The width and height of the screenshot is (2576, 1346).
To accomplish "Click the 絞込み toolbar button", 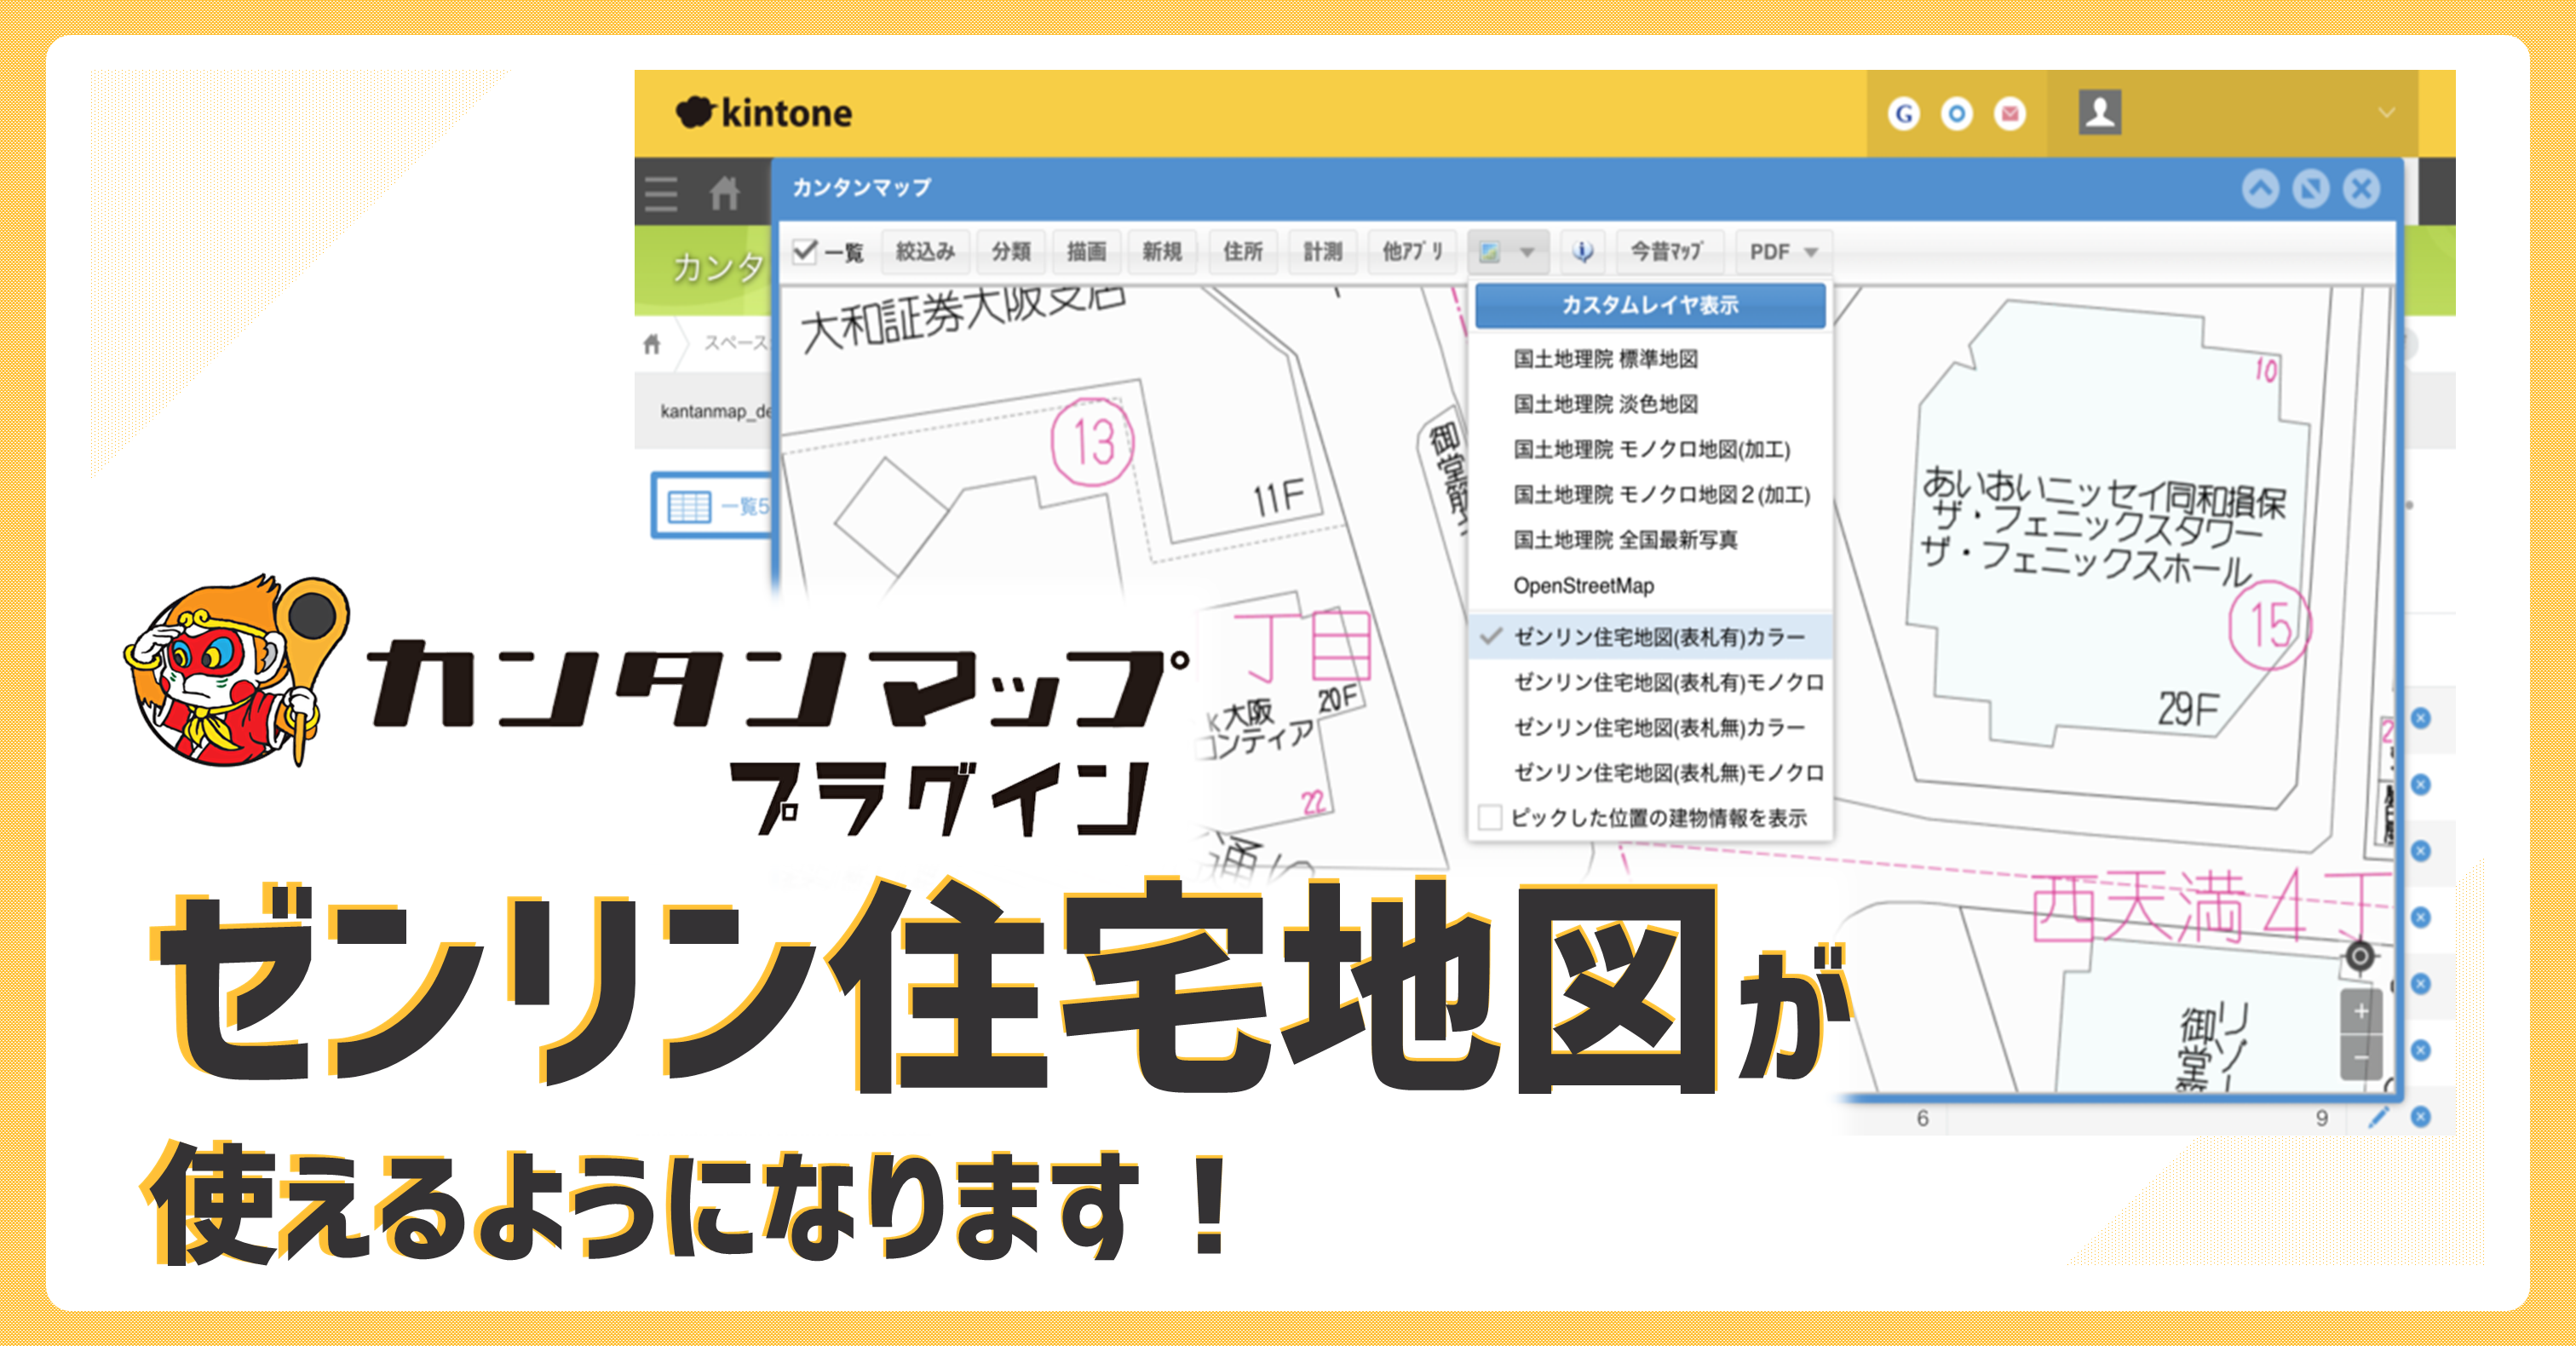I will tap(925, 252).
